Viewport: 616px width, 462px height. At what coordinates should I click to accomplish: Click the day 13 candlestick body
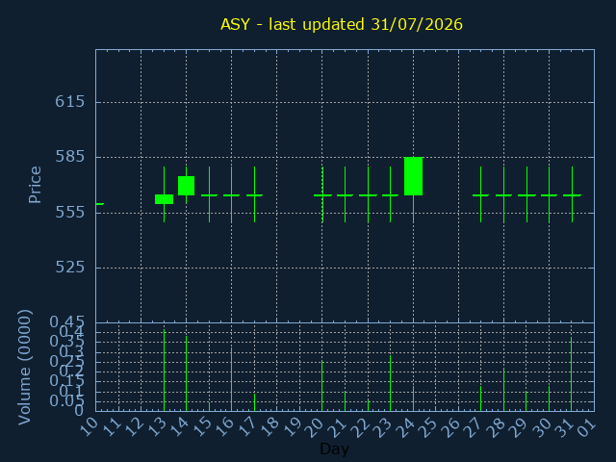(164, 199)
